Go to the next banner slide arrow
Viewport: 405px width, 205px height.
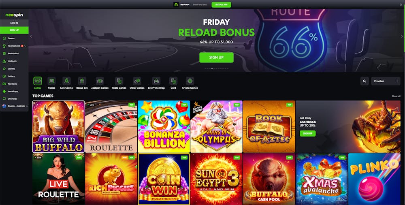point(402,36)
